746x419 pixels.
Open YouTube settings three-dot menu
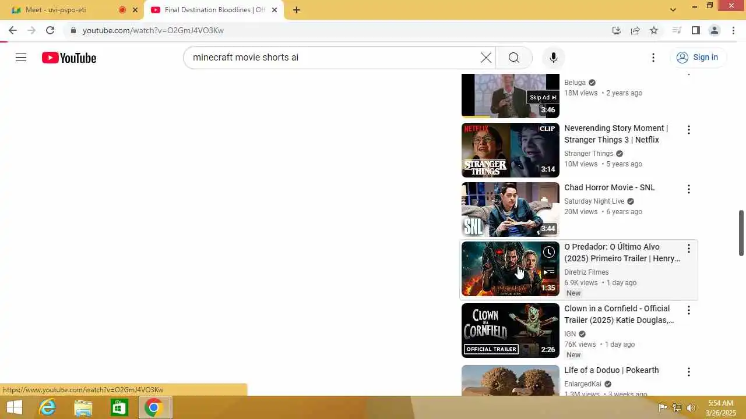[653, 58]
